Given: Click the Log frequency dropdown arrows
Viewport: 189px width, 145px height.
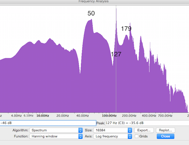Looking at the screenshot, I should coord(130,136).
